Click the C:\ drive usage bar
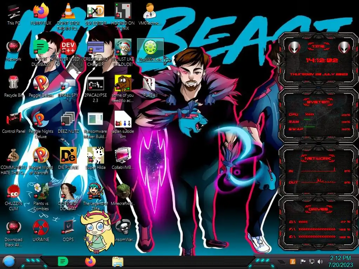The image size is (359, 269). pyautogui.click(x=319, y=222)
